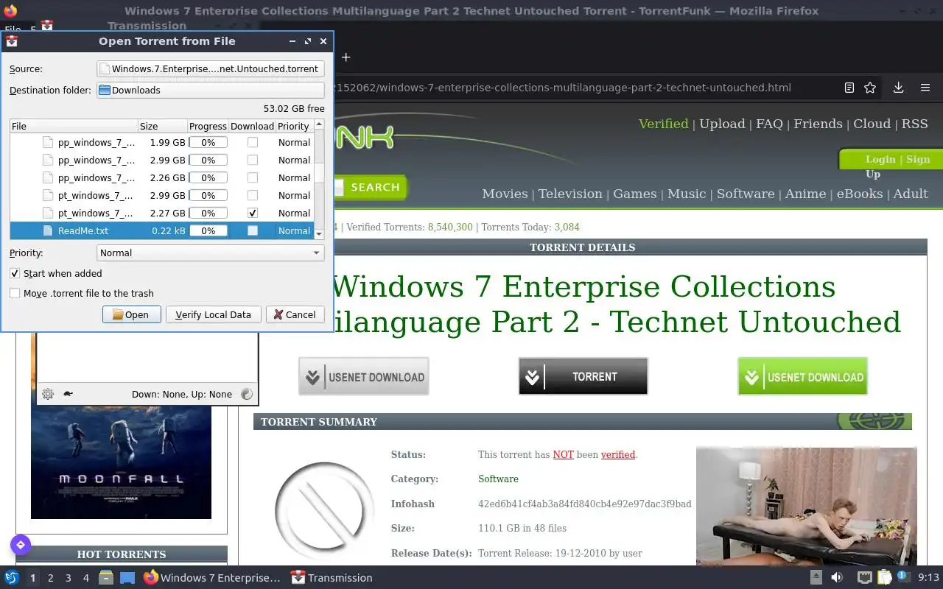Click the black TORRENT download button

click(583, 376)
